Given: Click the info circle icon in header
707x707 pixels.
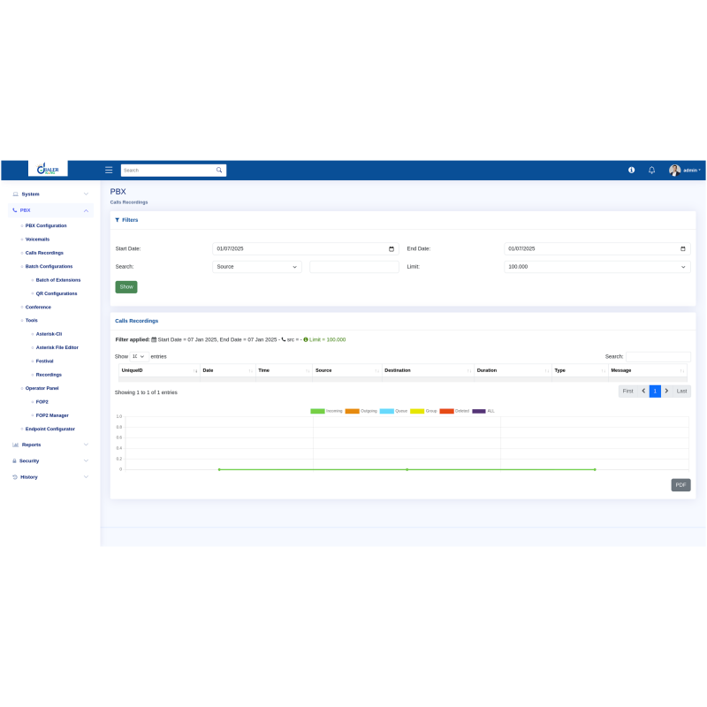Looking at the screenshot, I should tap(631, 170).
